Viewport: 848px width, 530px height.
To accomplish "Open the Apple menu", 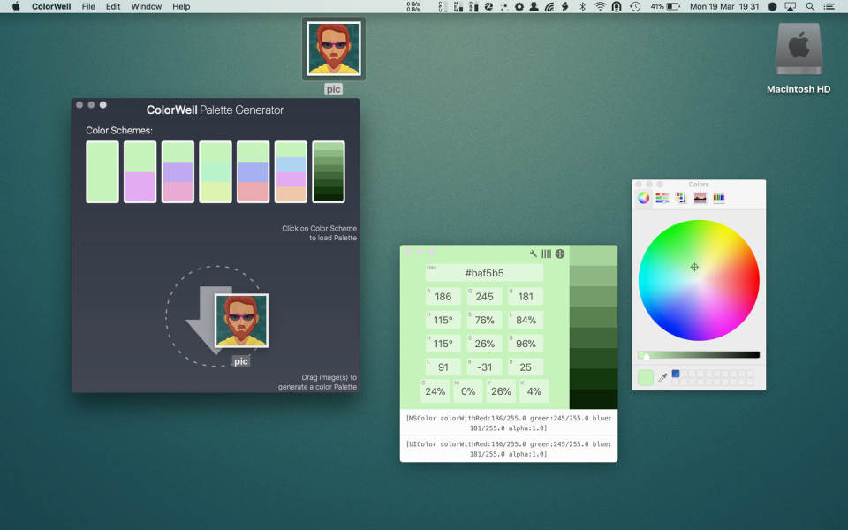I will tap(16, 6).
